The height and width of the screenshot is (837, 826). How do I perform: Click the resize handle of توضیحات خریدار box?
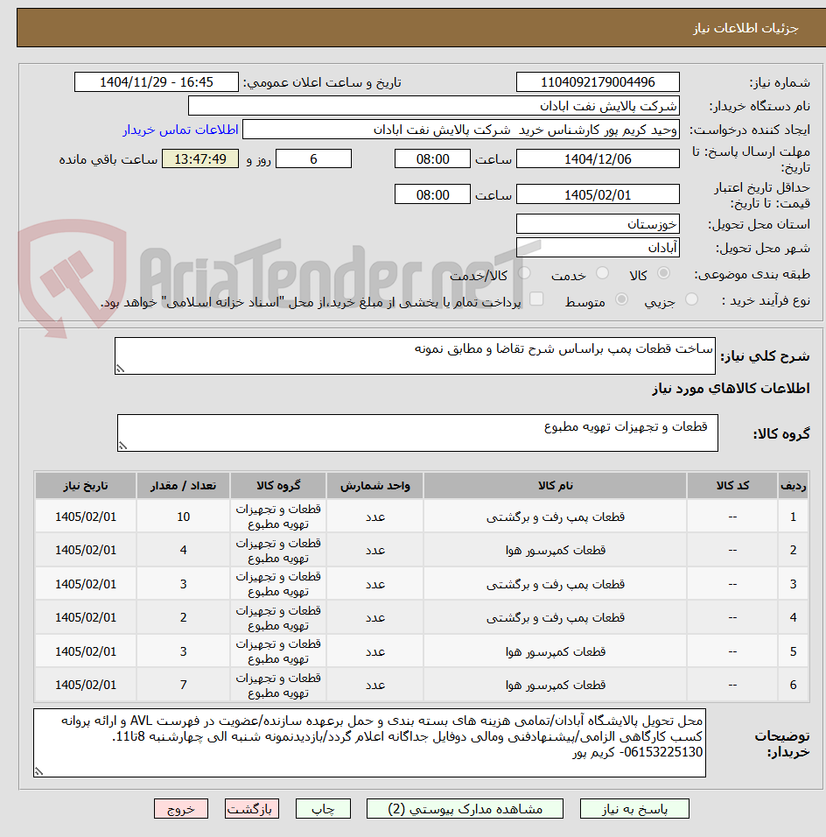[x=38, y=770]
